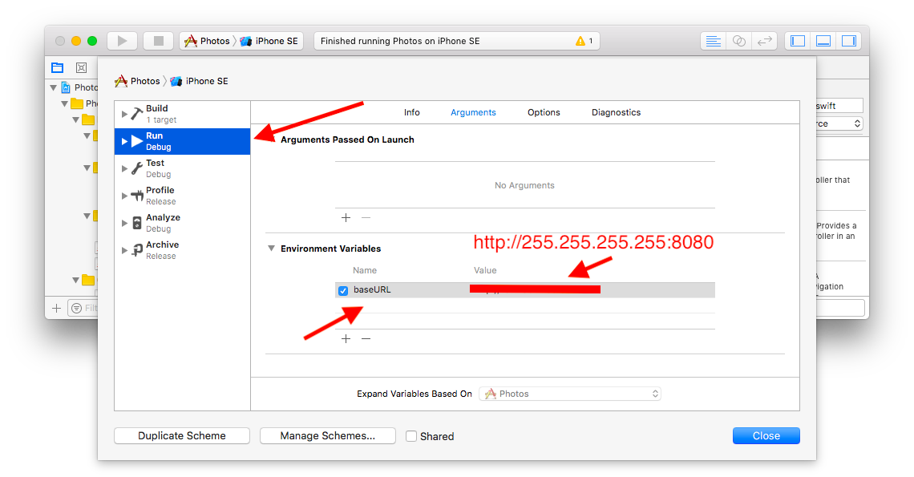Click the Profile instrument icon
914x477 pixels.
[137, 196]
